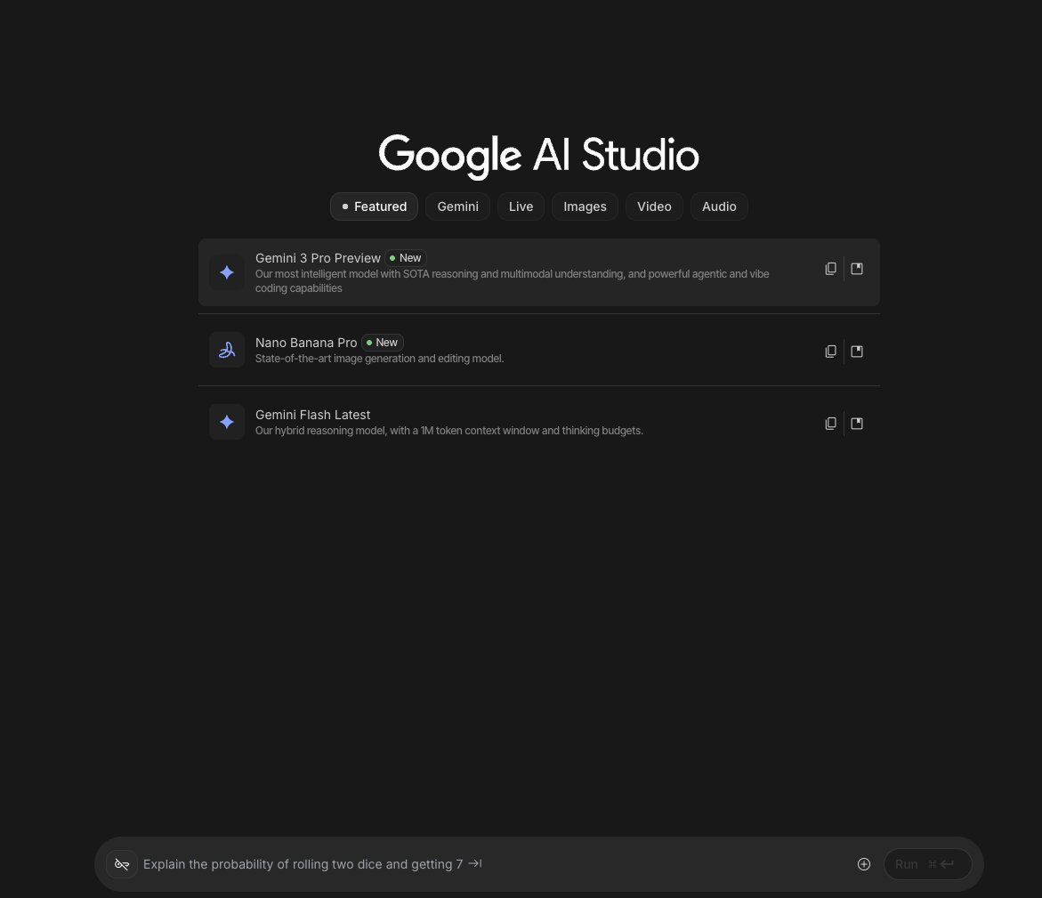1042x898 pixels.
Task: Switch to the Gemini tab
Action: [458, 206]
